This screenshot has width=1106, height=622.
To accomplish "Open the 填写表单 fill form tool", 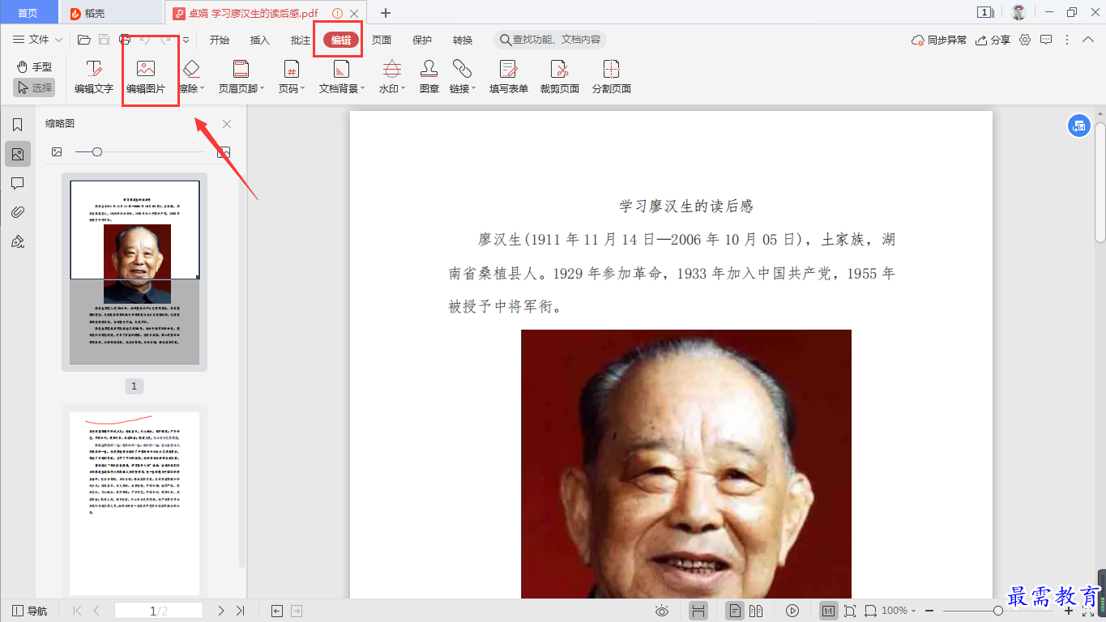I will [509, 77].
